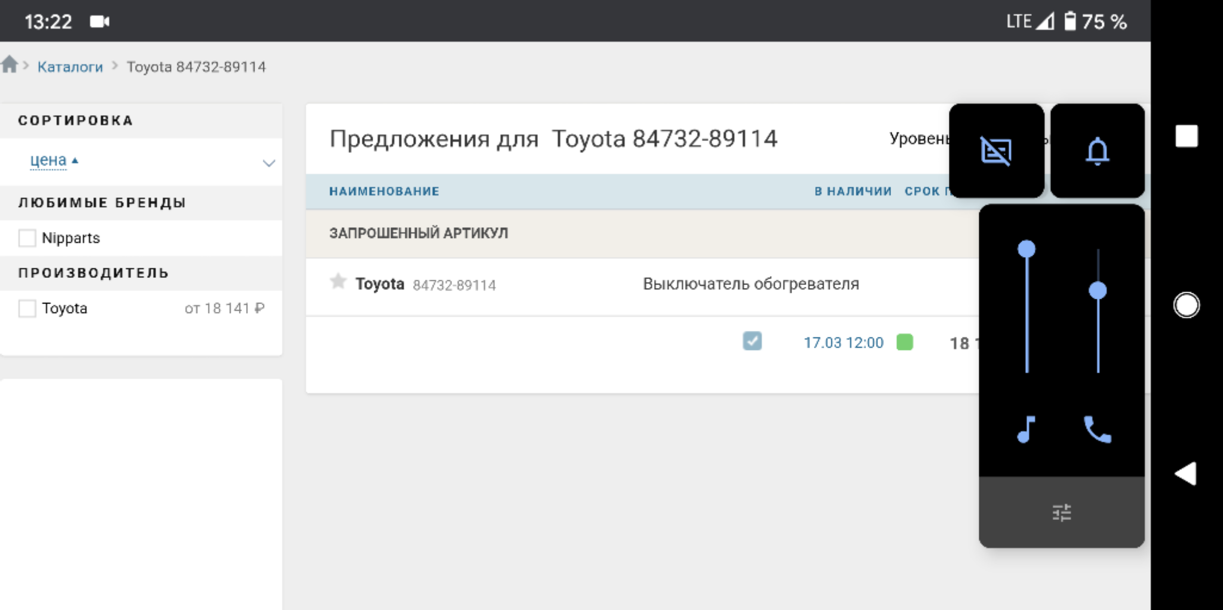The height and width of the screenshot is (610, 1223).
Task: Adjust the media volume slider
Action: point(1027,308)
